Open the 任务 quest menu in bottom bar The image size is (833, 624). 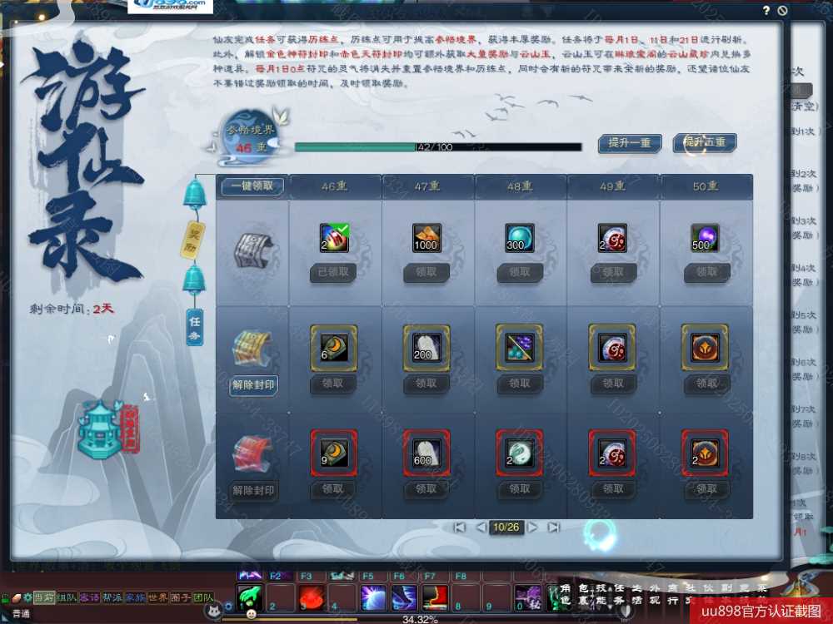pyautogui.click(x=620, y=594)
